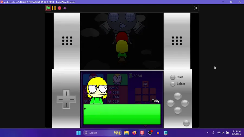Image resolution: width=244 pixels, height=137 pixels.
Task: Show hidden system tray icons
Action: (208, 133)
